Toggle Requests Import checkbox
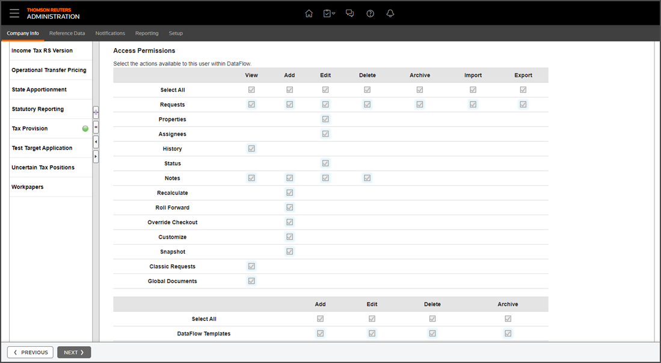 473,105
